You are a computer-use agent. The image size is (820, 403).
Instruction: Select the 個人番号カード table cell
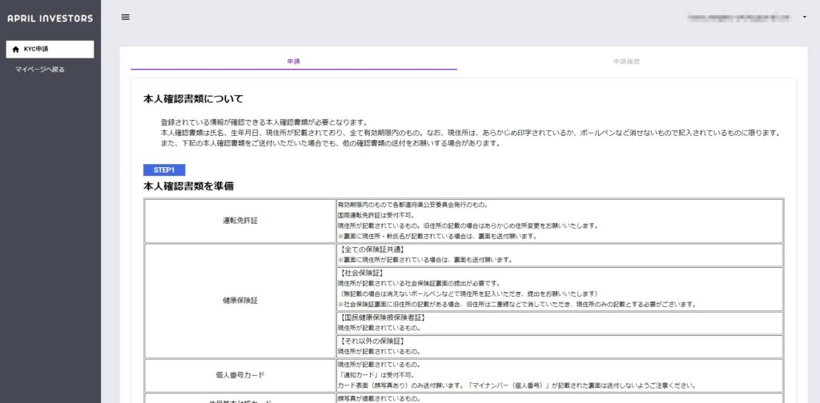[239, 374]
